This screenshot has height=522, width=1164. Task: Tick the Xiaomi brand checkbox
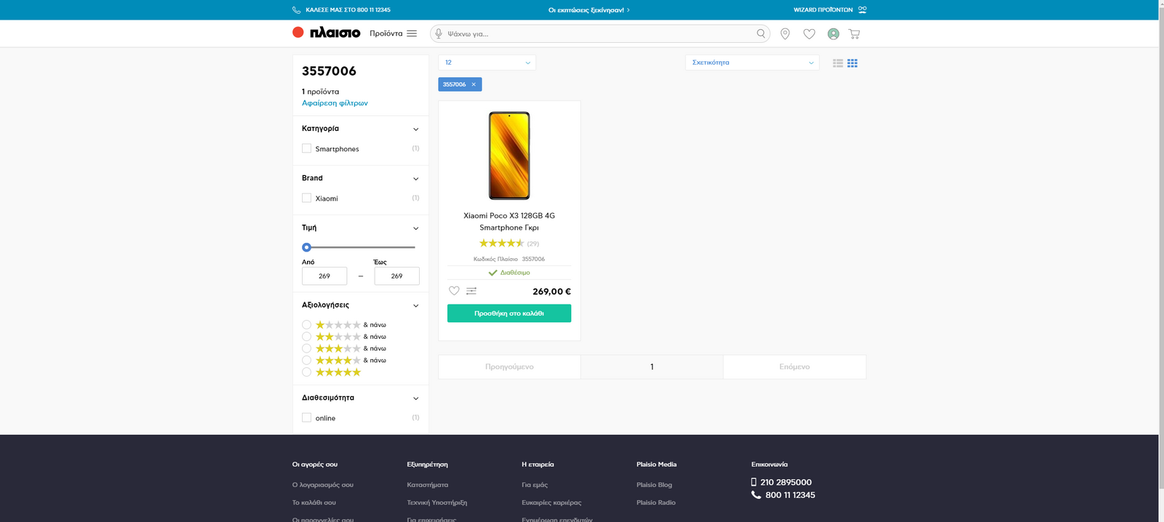pos(306,198)
